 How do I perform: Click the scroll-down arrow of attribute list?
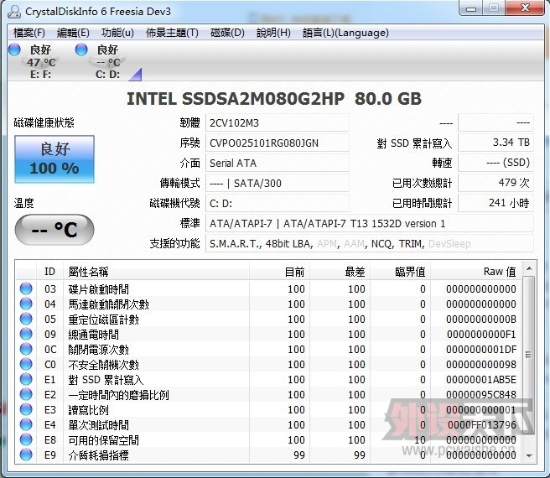point(529,455)
